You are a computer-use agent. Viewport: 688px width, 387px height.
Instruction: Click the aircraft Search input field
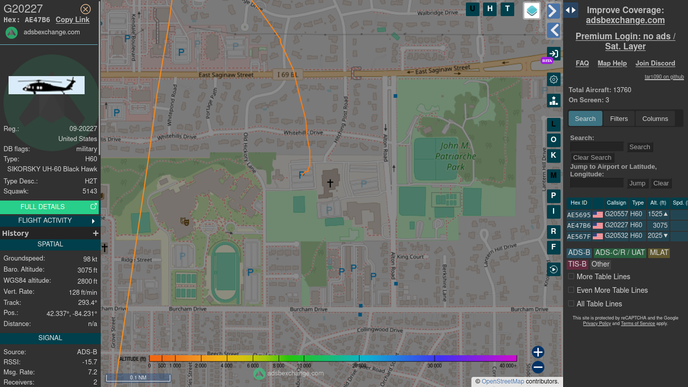point(597,147)
